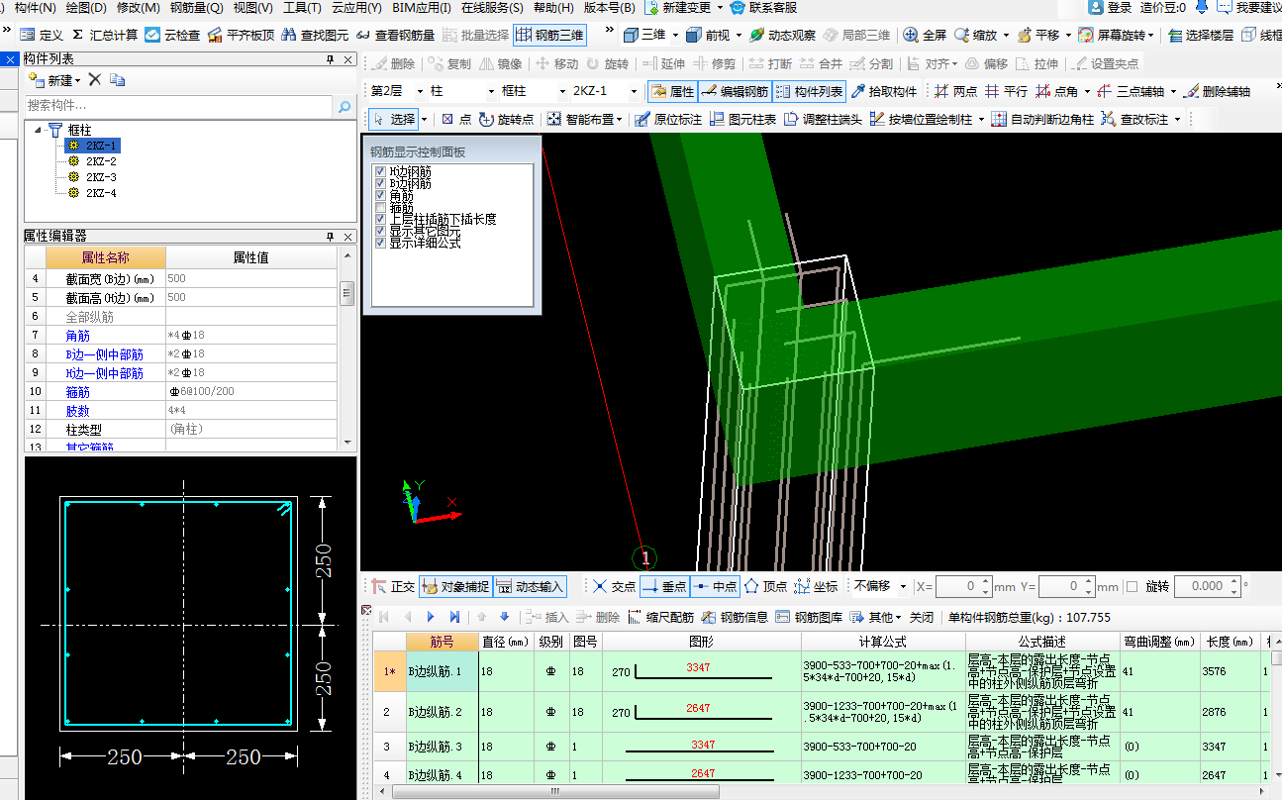The width and height of the screenshot is (1282, 800).
Task: Click the 构件列表 component list button
Action: coord(809,91)
